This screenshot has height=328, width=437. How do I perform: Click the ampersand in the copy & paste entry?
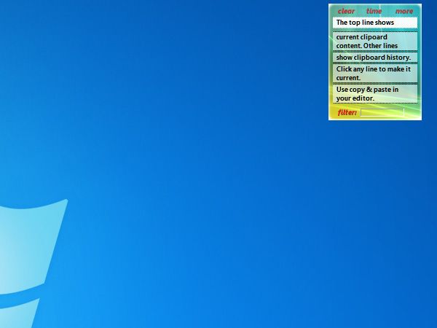pos(369,90)
